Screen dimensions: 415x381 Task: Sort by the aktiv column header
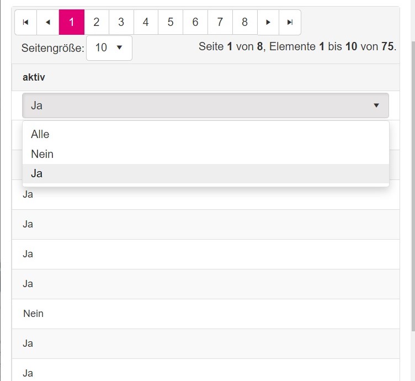(x=34, y=77)
